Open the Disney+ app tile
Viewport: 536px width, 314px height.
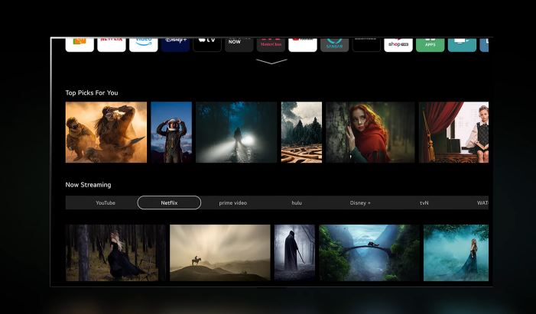click(175, 44)
